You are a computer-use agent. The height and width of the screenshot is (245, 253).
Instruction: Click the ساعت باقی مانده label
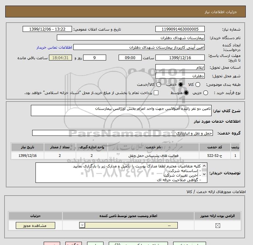tap(33, 58)
